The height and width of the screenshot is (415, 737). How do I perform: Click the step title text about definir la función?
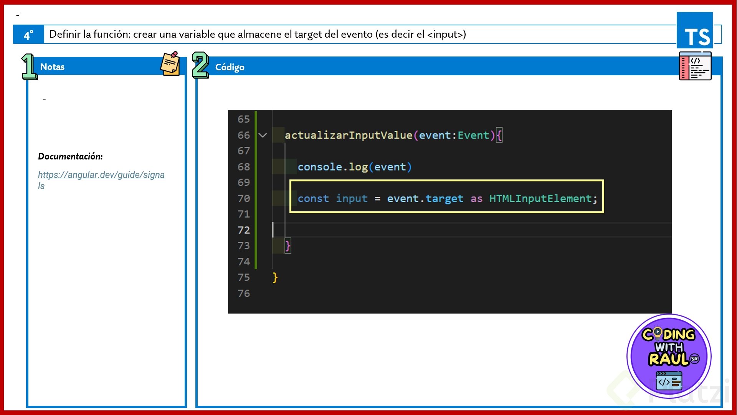(257, 35)
